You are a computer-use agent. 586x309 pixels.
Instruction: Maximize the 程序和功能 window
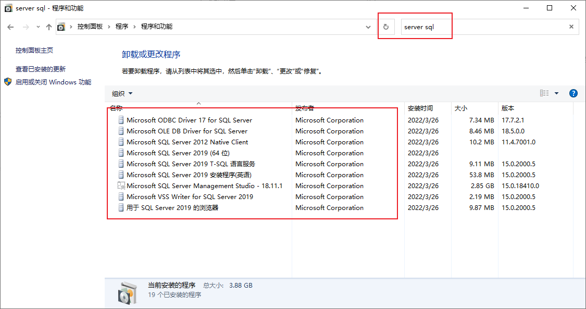[x=550, y=8]
